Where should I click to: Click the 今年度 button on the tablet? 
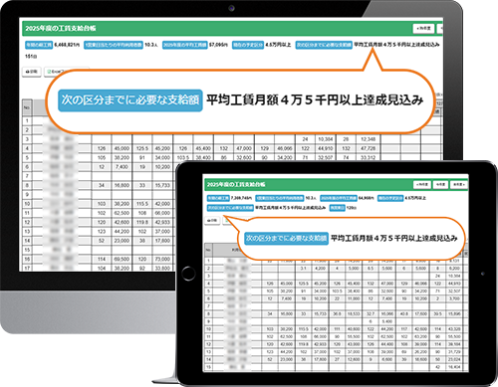[440, 184]
